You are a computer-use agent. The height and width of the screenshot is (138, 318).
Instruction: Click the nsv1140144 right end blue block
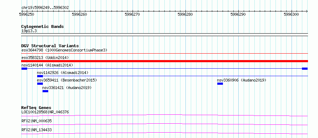click(305, 69)
